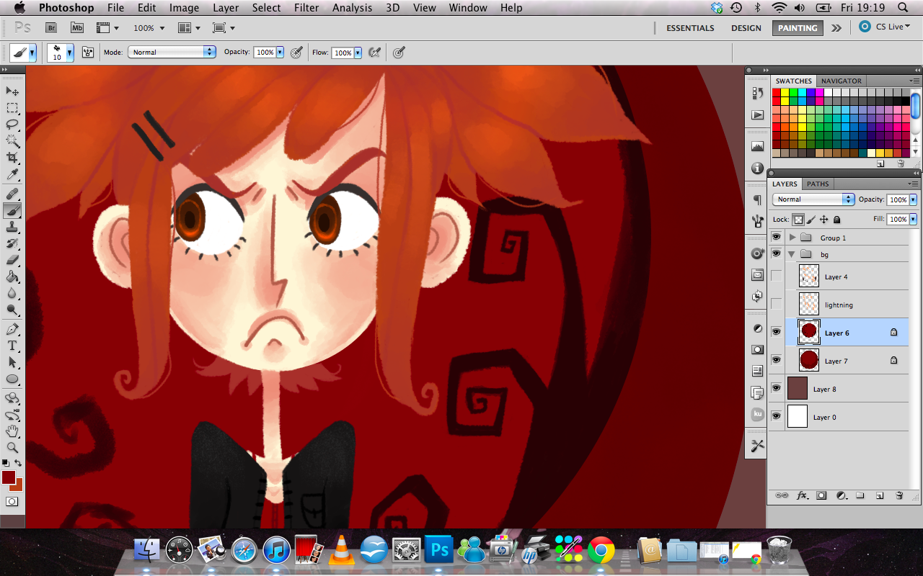Swap foreground and background colors

18,463
